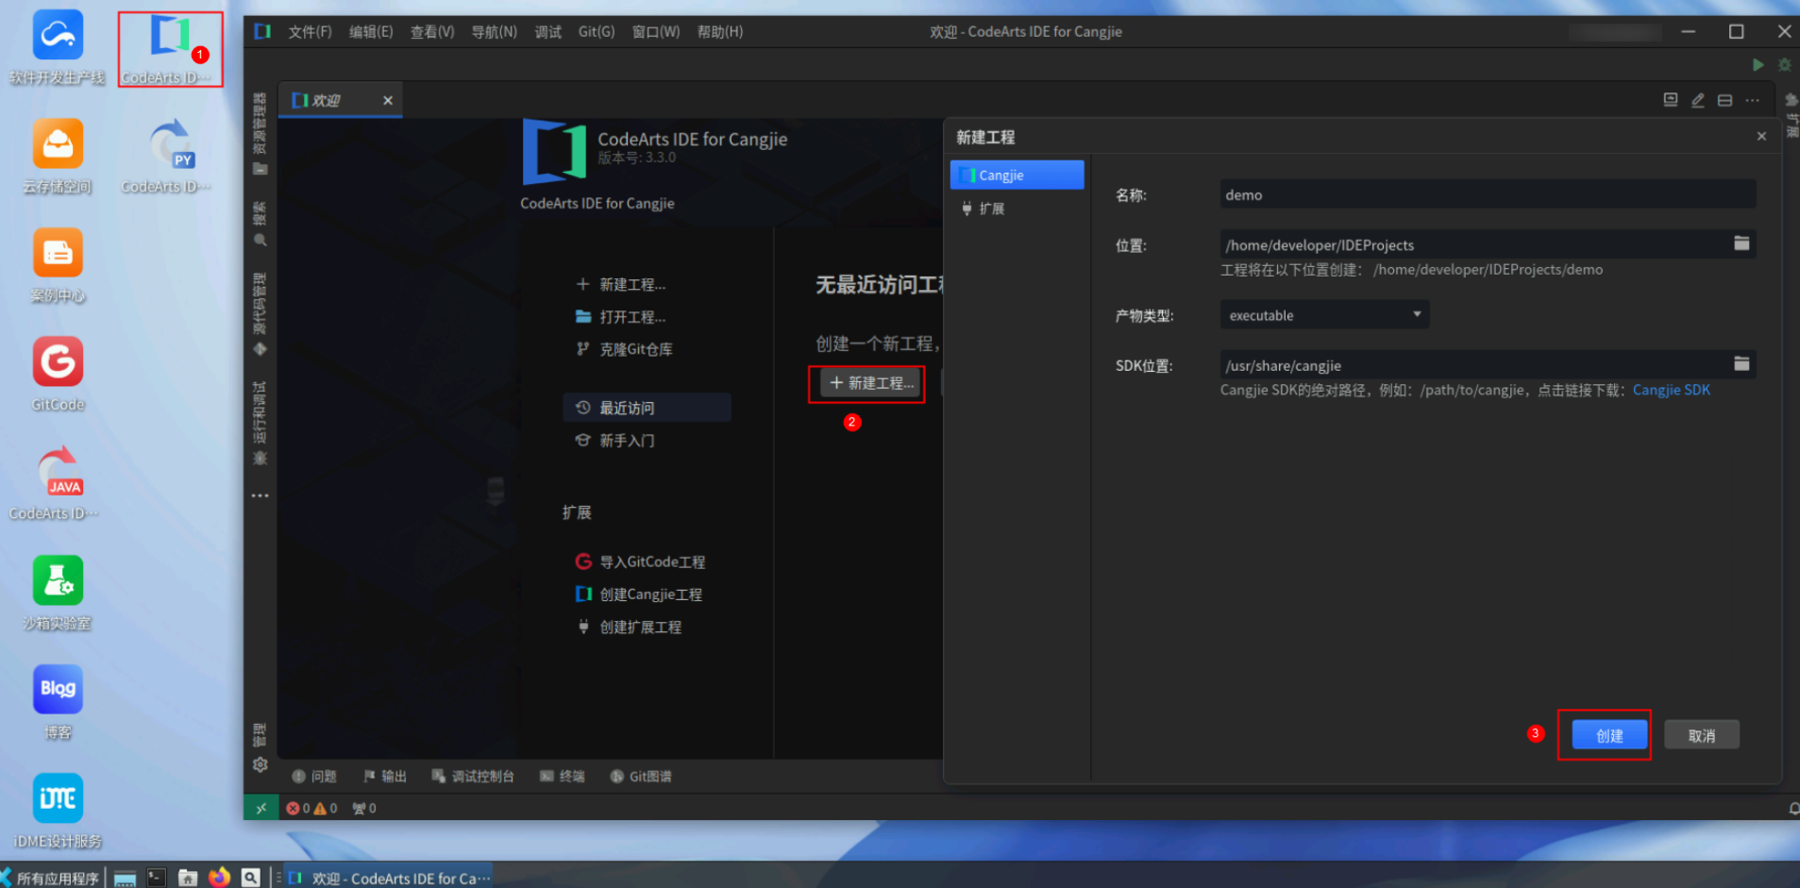Open the Git(G) menu
This screenshot has height=888, width=1800.
(x=596, y=31)
